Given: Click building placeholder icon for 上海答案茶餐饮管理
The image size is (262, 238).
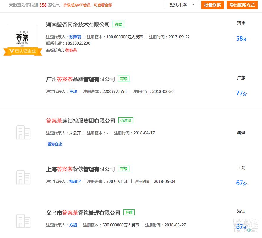Looking at the screenshot, I should coord(23,177).
